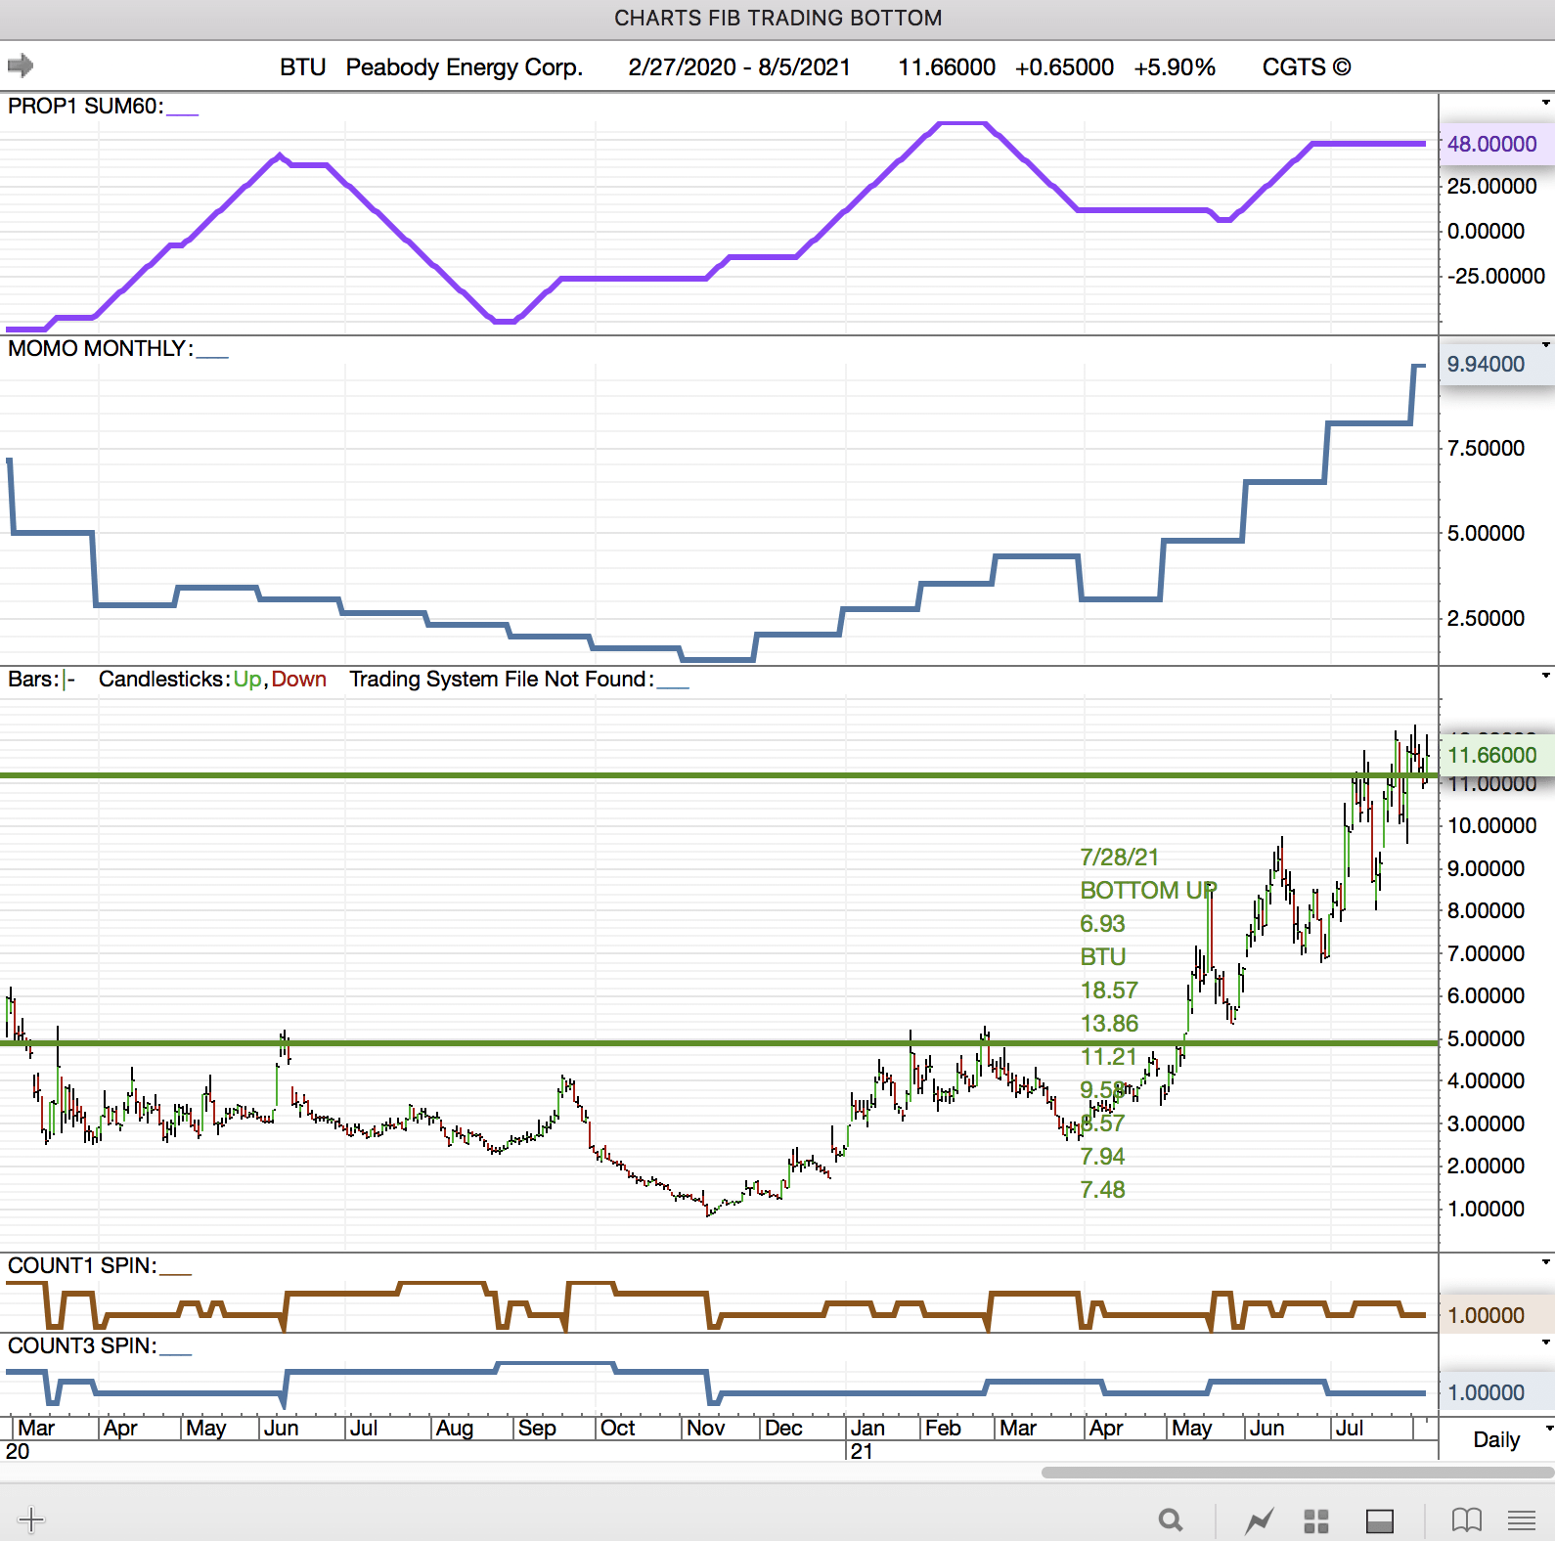Click the 9.94000 MOMO value tag
1555x1541 pixels.
tap(1496, 364)
